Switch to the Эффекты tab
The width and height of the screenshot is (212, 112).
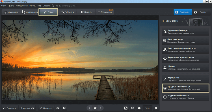68,12
